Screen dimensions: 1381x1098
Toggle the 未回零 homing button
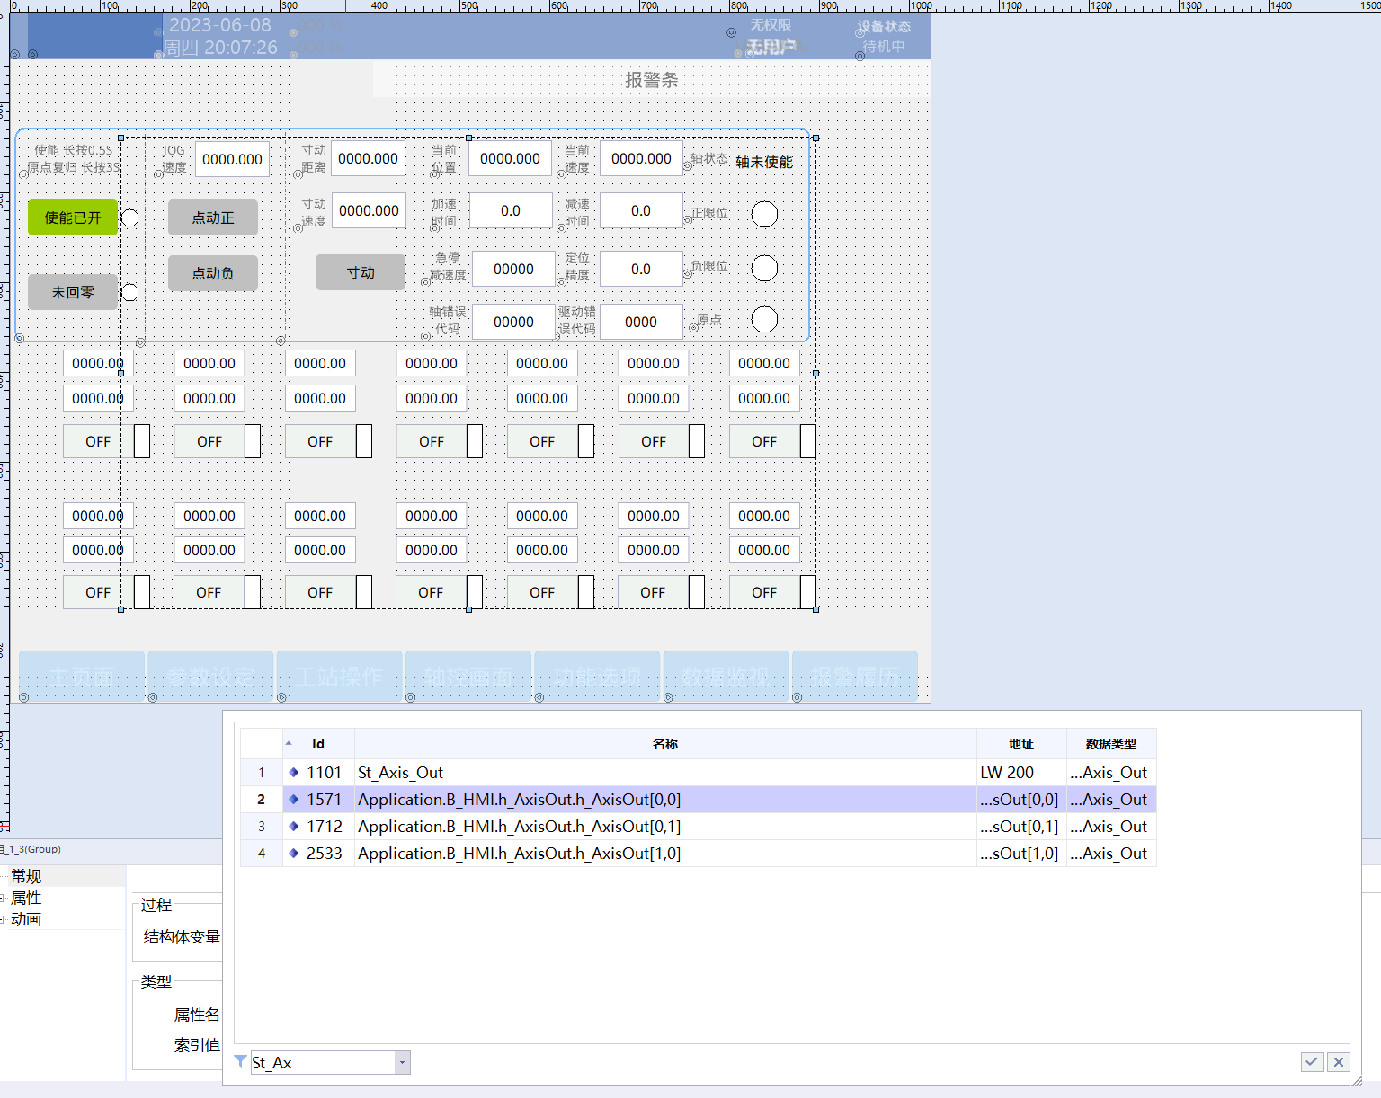pyautogui.click(x=73, y=292)
